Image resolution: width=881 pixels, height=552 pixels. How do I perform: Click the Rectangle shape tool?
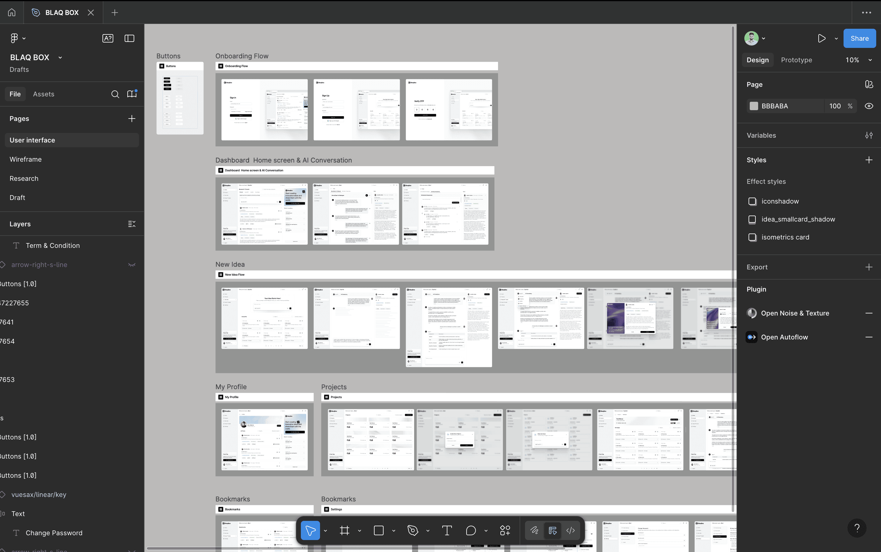(378, 530)
